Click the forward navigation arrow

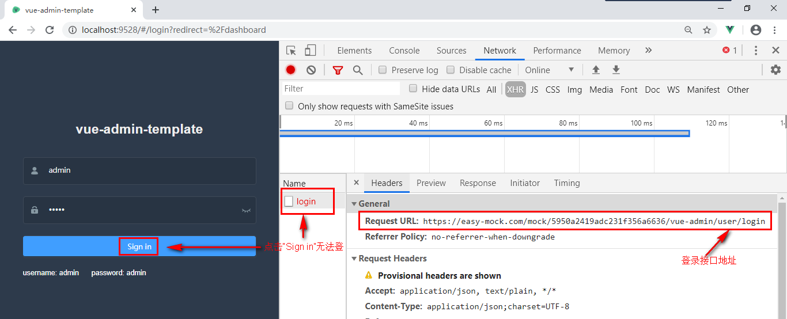tap(31, 30)
